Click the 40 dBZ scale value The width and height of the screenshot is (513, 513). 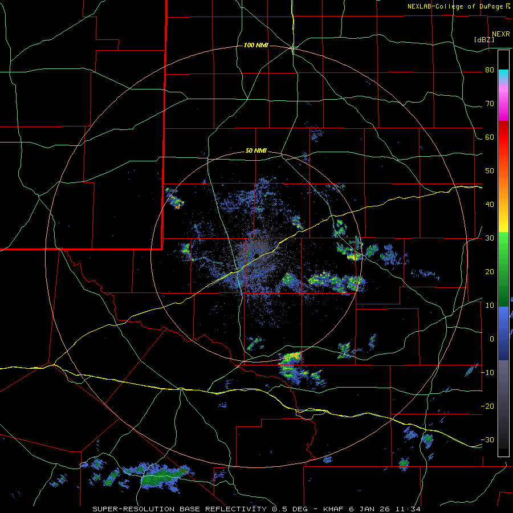[490, 205]
